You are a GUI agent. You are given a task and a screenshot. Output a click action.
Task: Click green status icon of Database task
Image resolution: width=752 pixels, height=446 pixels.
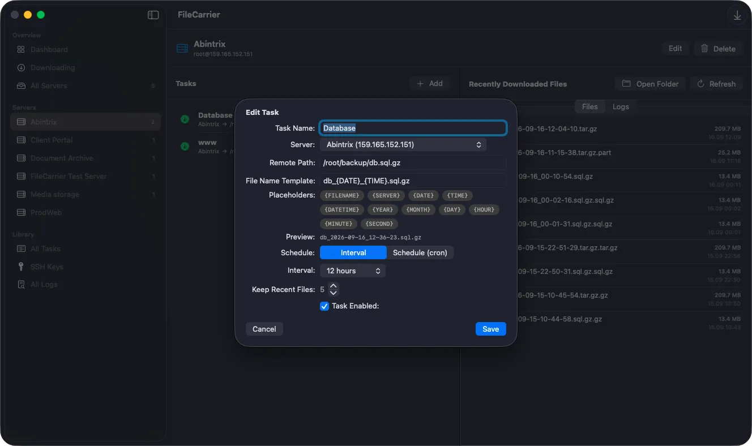[x=185, y=119]
